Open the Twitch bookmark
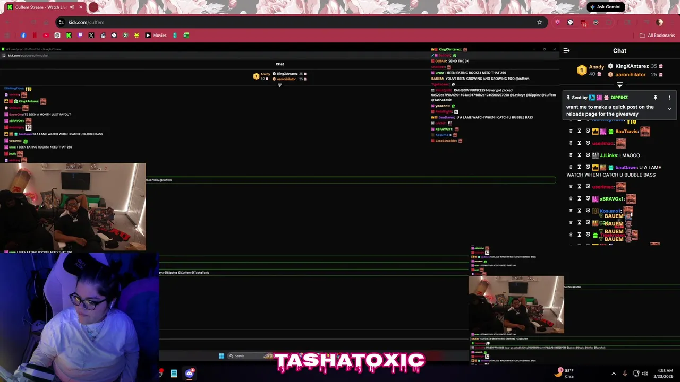This screenshot has width=680, height=382. 80,36
